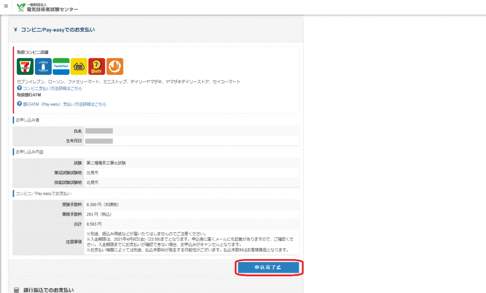Click the FamilyMart store logo

point(61,66)
